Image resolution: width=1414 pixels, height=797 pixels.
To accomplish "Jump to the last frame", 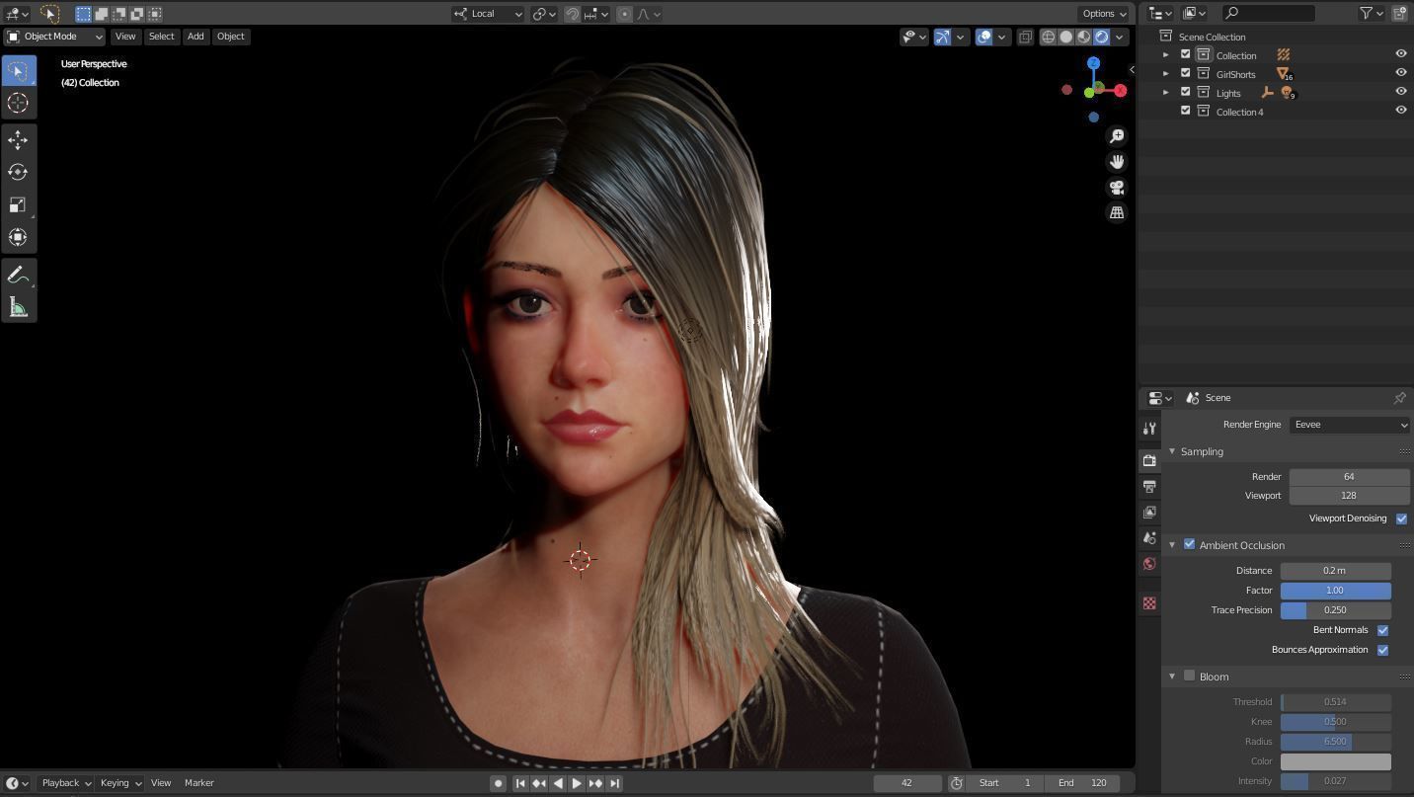I will click(x=614, y=783).
